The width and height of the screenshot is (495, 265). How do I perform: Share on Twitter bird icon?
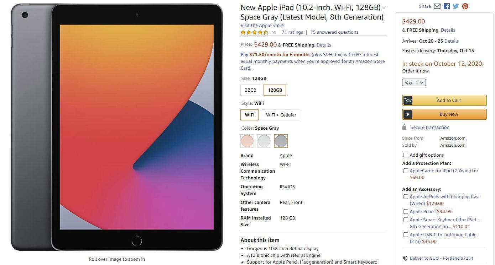pos(456,6)
